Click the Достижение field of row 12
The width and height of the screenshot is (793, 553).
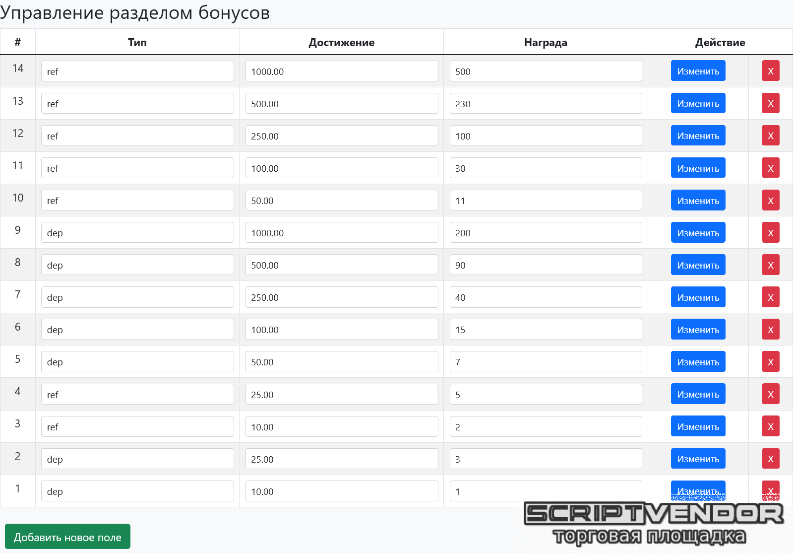pos(341,136)
